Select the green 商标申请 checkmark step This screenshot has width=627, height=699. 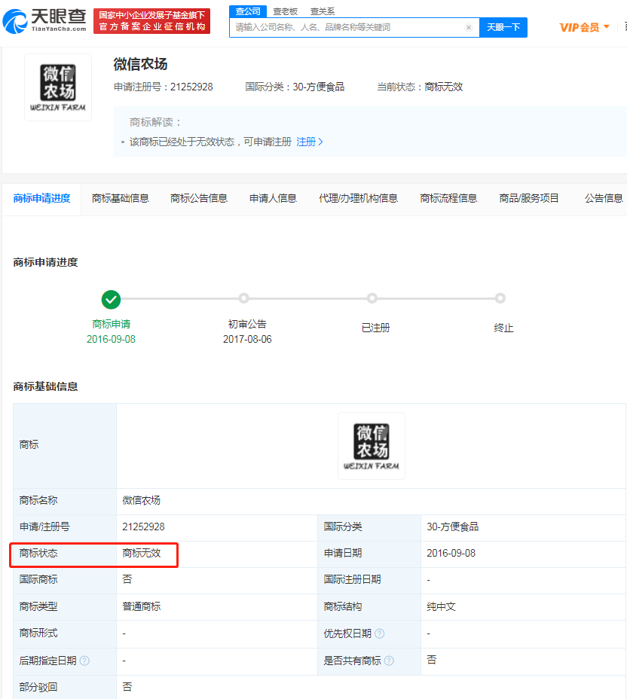111,300
